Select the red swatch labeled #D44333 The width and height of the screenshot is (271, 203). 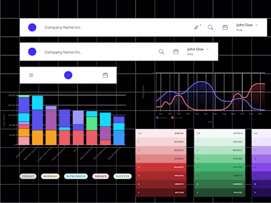(161, 167)
